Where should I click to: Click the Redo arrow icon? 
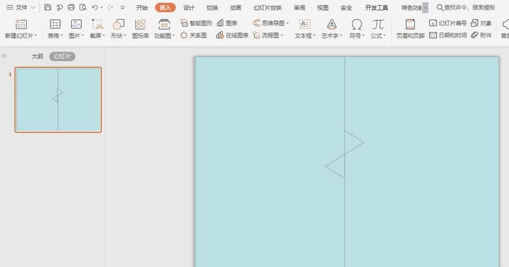tap(110, 7)
